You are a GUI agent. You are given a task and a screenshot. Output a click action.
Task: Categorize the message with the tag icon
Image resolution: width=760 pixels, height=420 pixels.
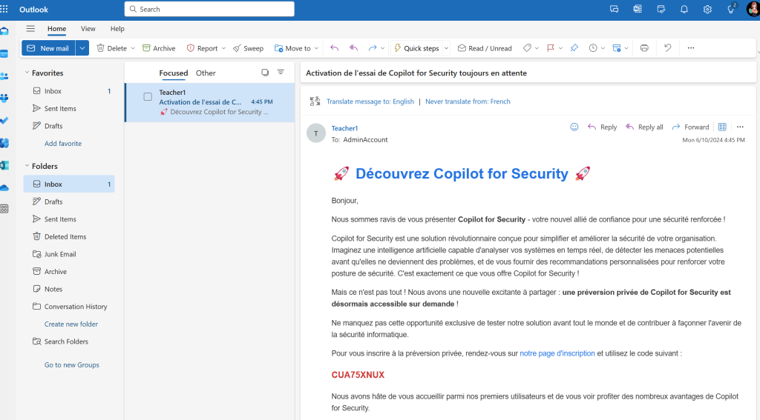(x=527, y=48)
